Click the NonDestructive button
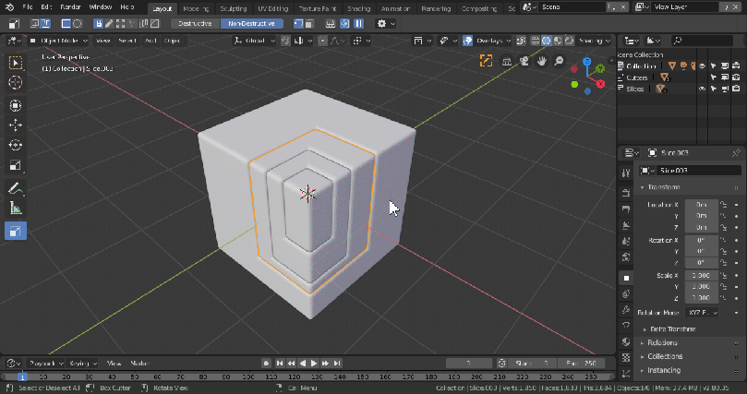The image size is (747, 394). [x=251, y=23]
